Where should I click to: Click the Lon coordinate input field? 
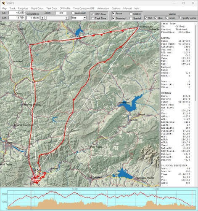pyautogui.click(x=17, y=18)
